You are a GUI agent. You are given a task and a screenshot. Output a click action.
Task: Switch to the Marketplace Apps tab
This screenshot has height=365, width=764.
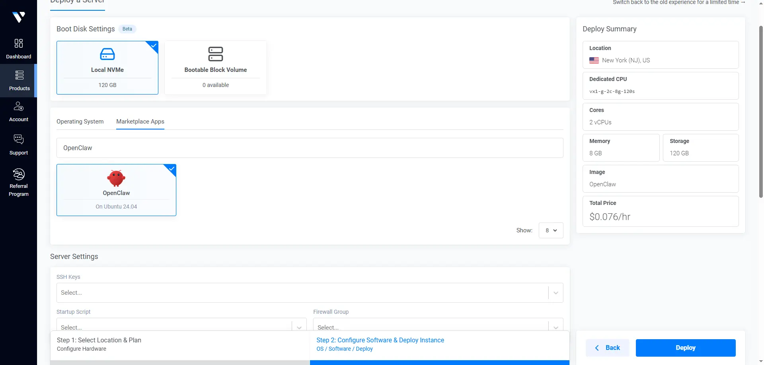[140, 122]
